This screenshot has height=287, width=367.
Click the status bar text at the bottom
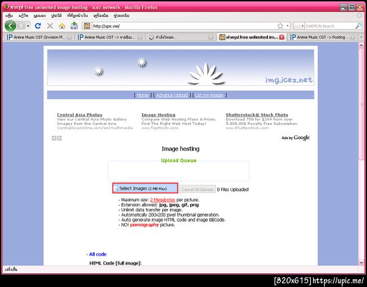(11, 269)
